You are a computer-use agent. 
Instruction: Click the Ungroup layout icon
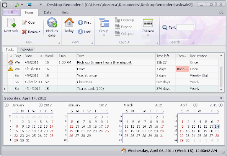point(117,20)
